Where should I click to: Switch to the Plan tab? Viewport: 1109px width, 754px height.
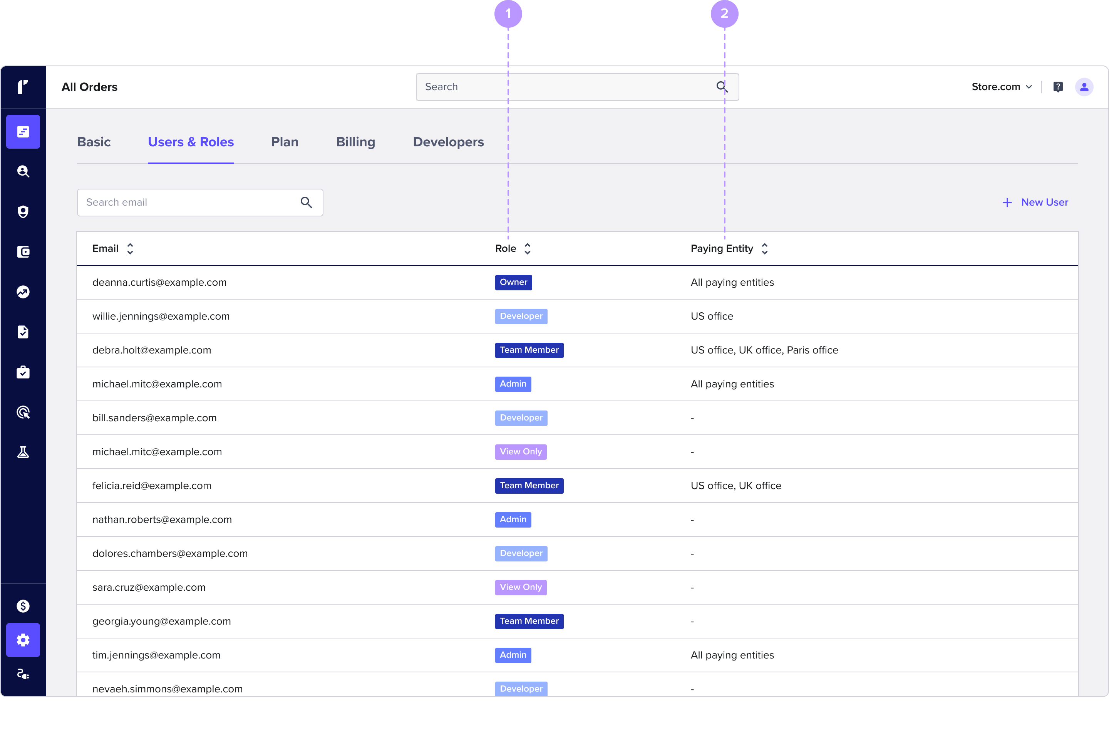(285, 142)
